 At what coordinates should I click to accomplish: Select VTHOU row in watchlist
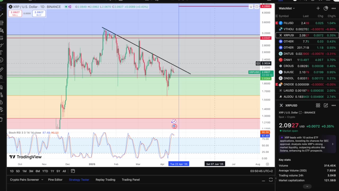click(307, 29)
